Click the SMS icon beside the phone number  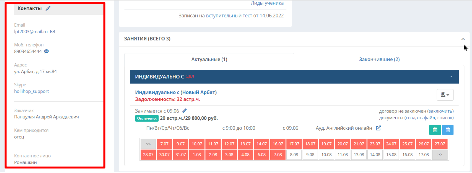(x=46, y=51)
